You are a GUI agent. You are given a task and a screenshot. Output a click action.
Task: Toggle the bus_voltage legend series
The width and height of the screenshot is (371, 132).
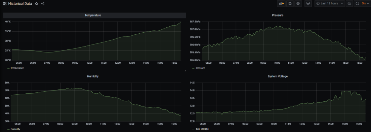click(202, 129)
